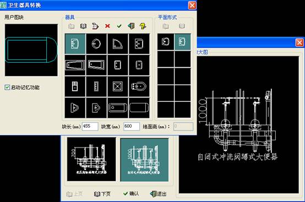Click the 块宽 input field showing 600

coord(132,127)
